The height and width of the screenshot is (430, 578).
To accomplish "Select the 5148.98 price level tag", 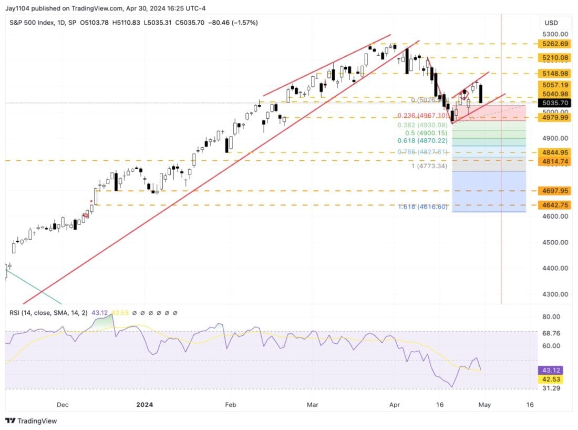I will coord(555,74).
